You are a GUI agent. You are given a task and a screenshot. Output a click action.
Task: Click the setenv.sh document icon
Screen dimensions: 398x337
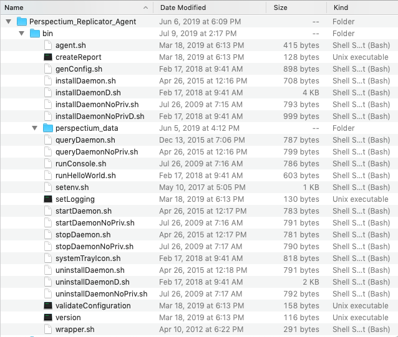coord(48,187)
